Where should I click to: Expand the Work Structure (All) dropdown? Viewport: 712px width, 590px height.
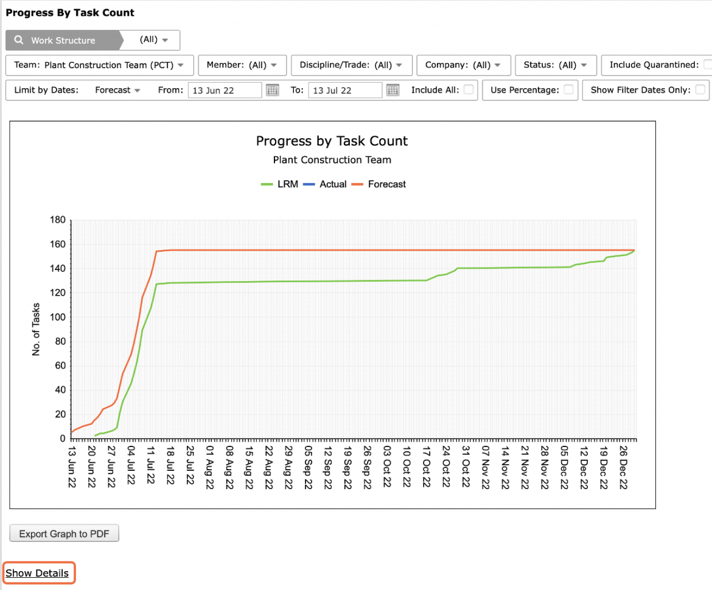[x=153, y=40]
